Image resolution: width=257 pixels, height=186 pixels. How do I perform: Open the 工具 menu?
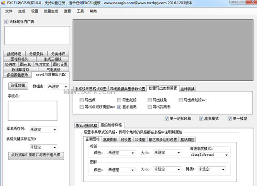[x=80, y=11]
